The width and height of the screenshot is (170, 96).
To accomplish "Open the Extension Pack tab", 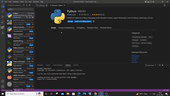I will pyautogui.click(x=92, y=28).
